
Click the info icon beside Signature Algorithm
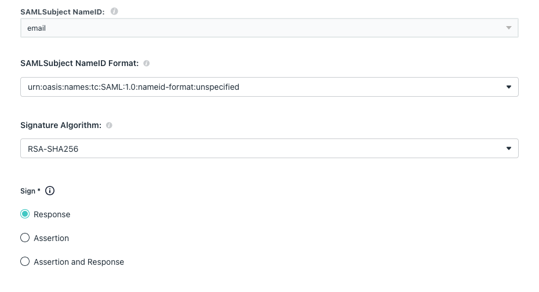[x=109, y=125]
